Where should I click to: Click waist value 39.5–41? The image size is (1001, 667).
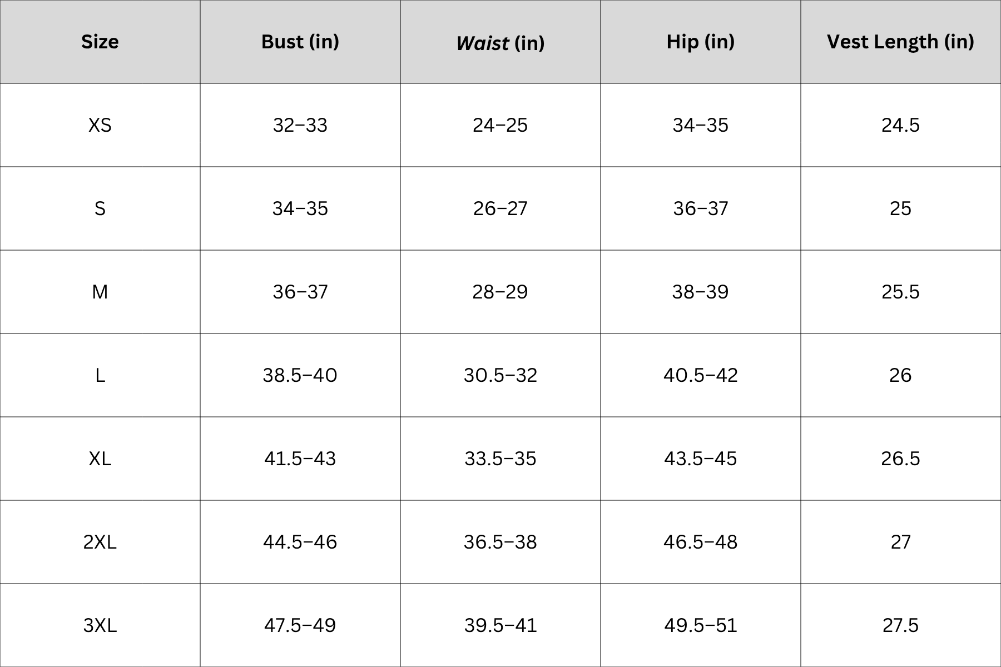coord(500,625)
